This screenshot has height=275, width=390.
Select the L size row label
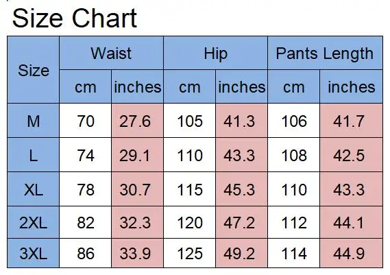pos(34,155)
